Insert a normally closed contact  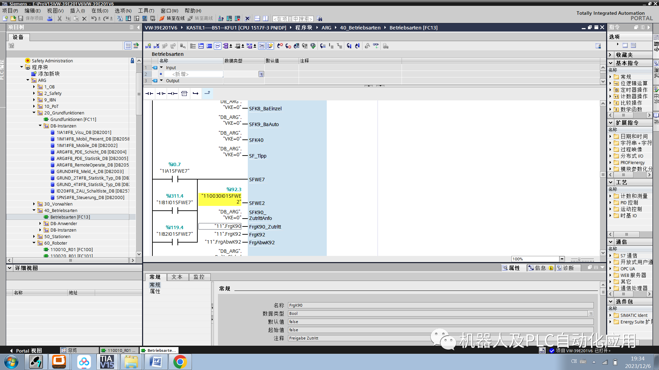[161, 94]
